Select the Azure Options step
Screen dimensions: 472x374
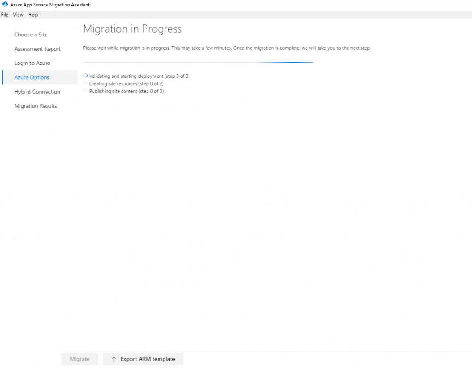[x=40, y=77]
